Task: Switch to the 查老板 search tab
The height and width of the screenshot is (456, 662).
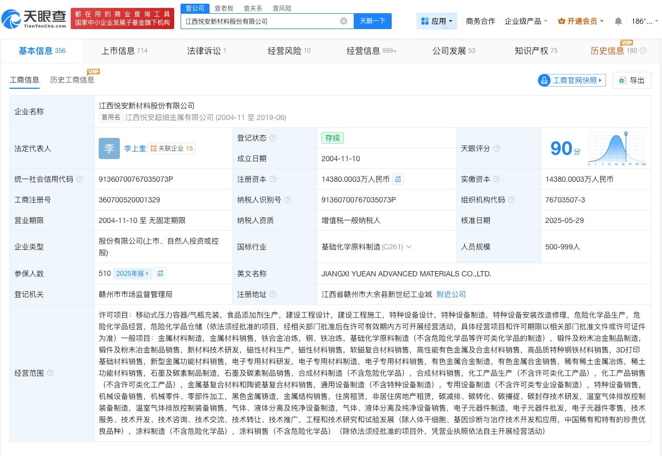Action: 224,8
